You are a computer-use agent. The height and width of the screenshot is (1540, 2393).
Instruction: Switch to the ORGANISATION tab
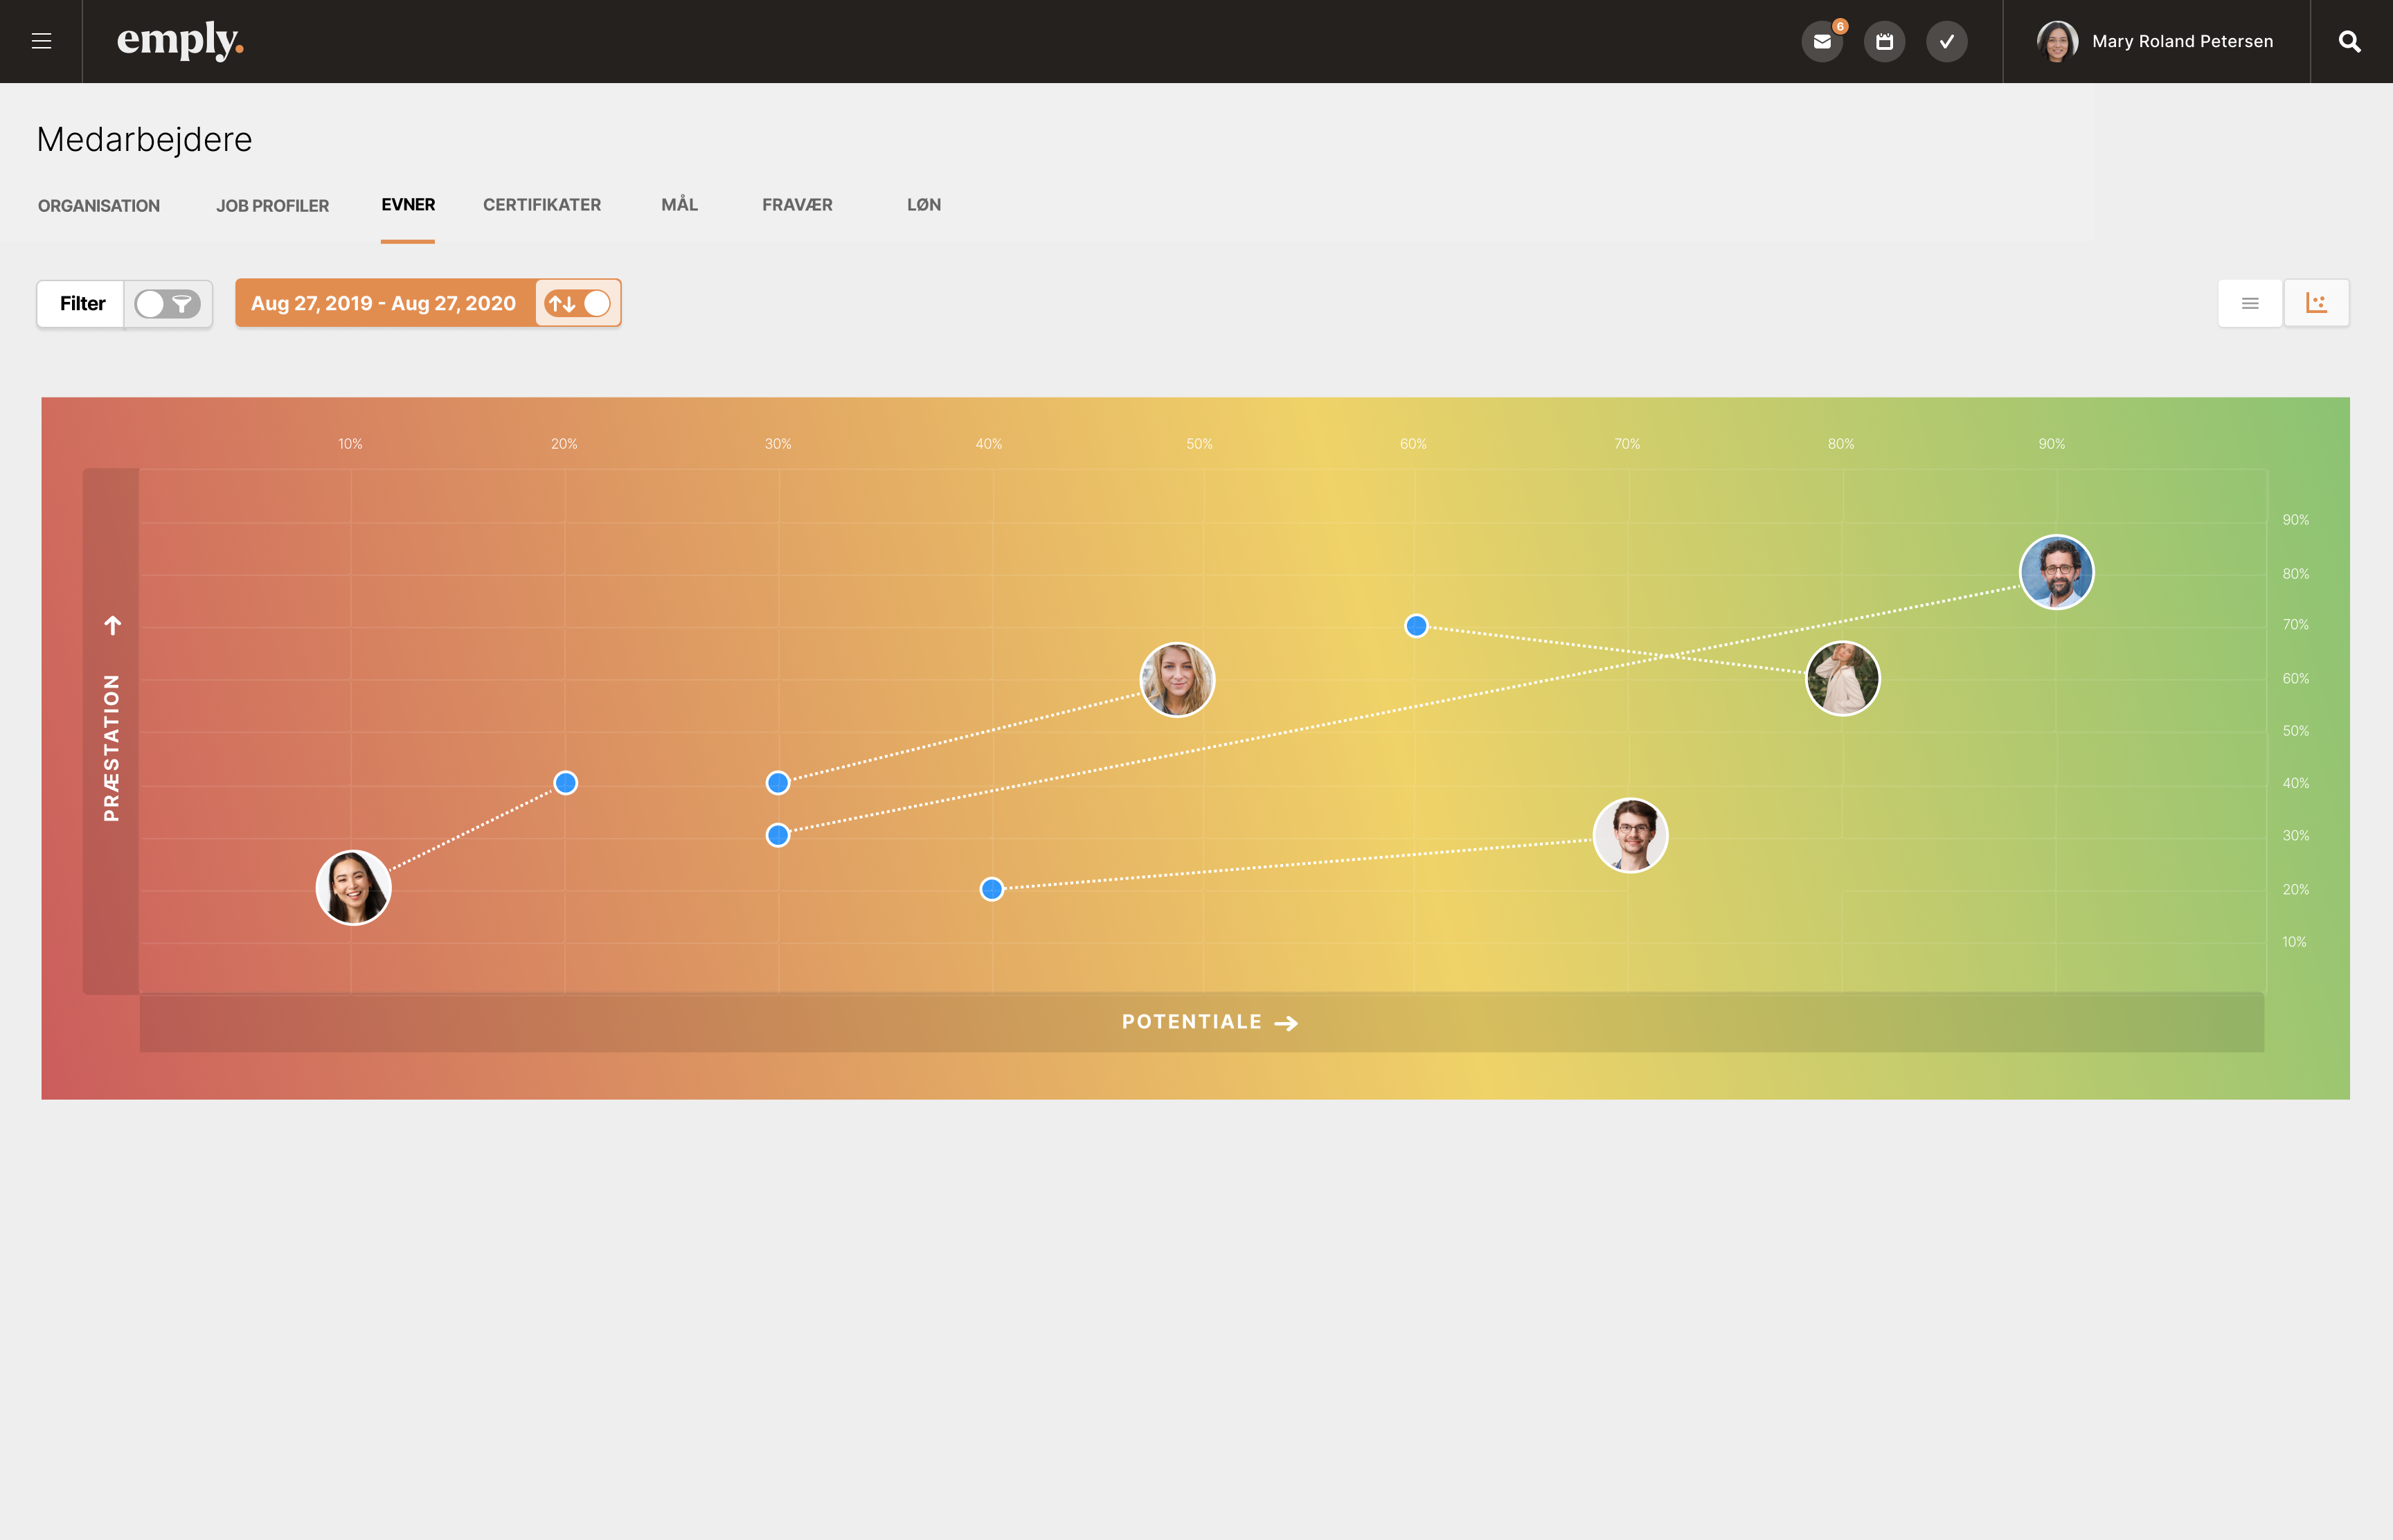pos(99,206)
